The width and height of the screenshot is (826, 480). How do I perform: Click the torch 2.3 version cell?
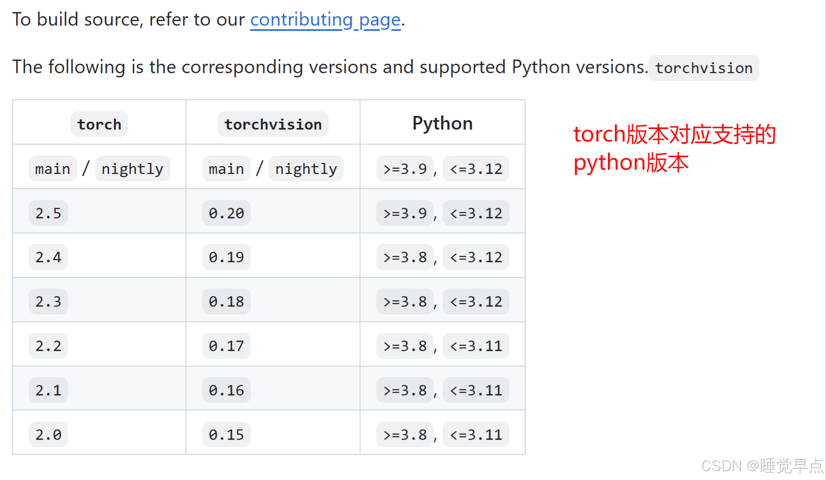click(x=48, y=301)
